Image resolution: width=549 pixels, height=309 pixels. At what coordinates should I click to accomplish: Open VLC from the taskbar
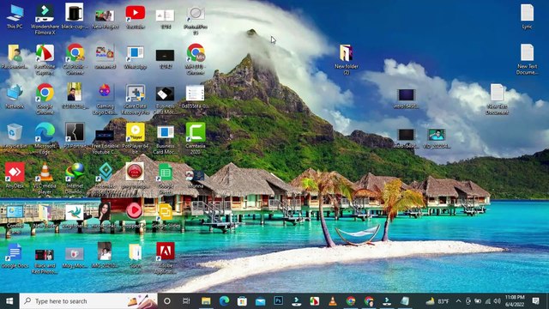coord(333,301)
